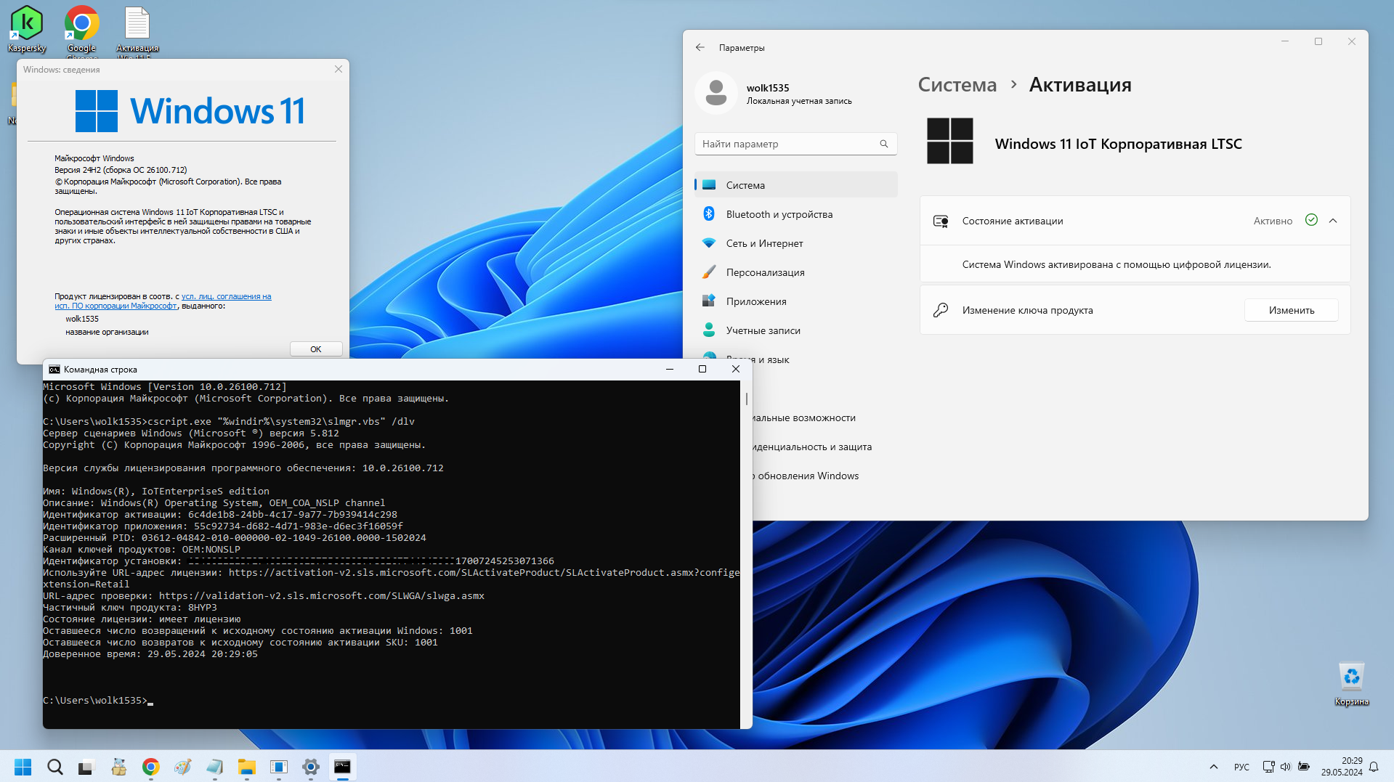Screen dimensions: 1394x782
Task: Click the РУС language indicator
Action: 1241,767
